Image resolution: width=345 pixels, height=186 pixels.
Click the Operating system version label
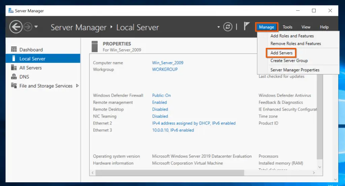116,156
